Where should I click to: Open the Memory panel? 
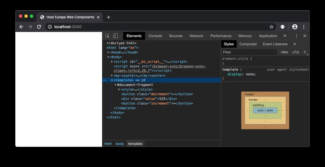pyautogui.click(x=245, y=36)
